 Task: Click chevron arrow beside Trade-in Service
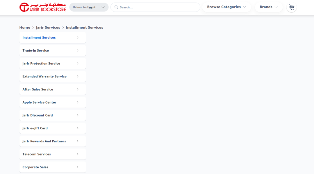click(78, 50)
